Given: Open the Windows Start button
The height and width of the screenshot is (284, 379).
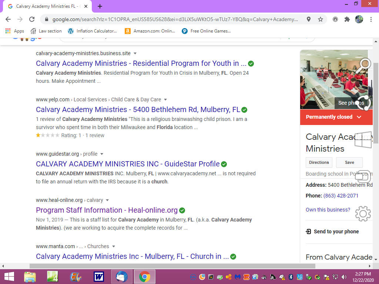Looking at the screenshot, I should click(9, 277).
